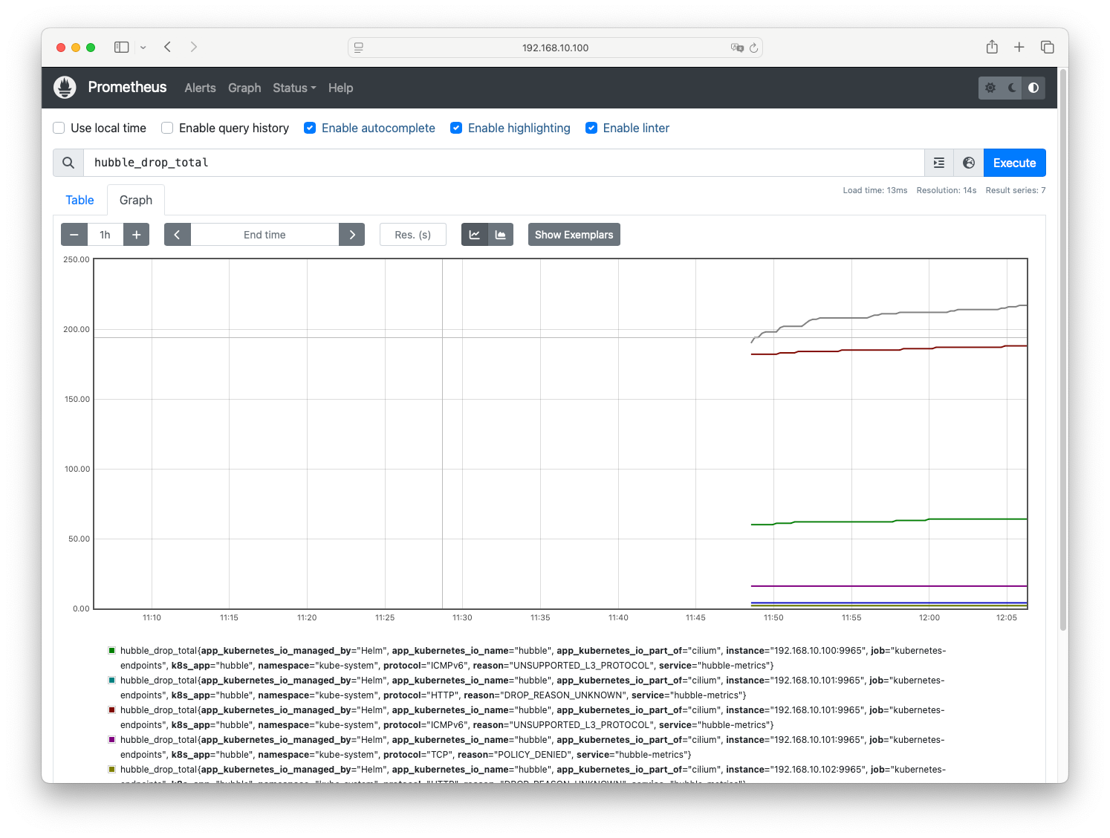Decrease the time range with minus button
This screenshot has width=1110, height=838.
tap(74, 235)
